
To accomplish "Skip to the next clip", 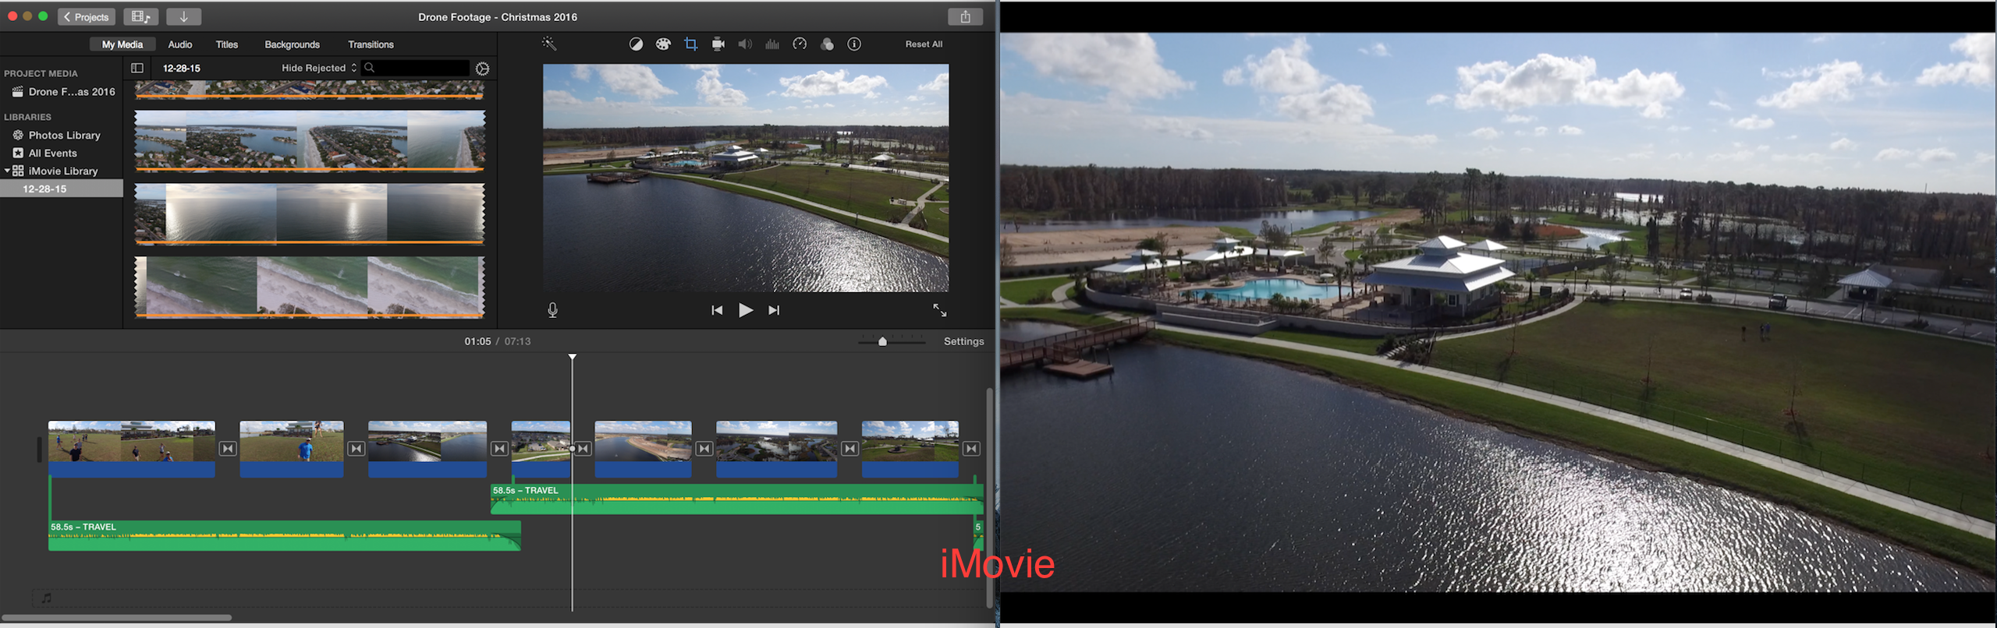I will (x=774, y=310).
